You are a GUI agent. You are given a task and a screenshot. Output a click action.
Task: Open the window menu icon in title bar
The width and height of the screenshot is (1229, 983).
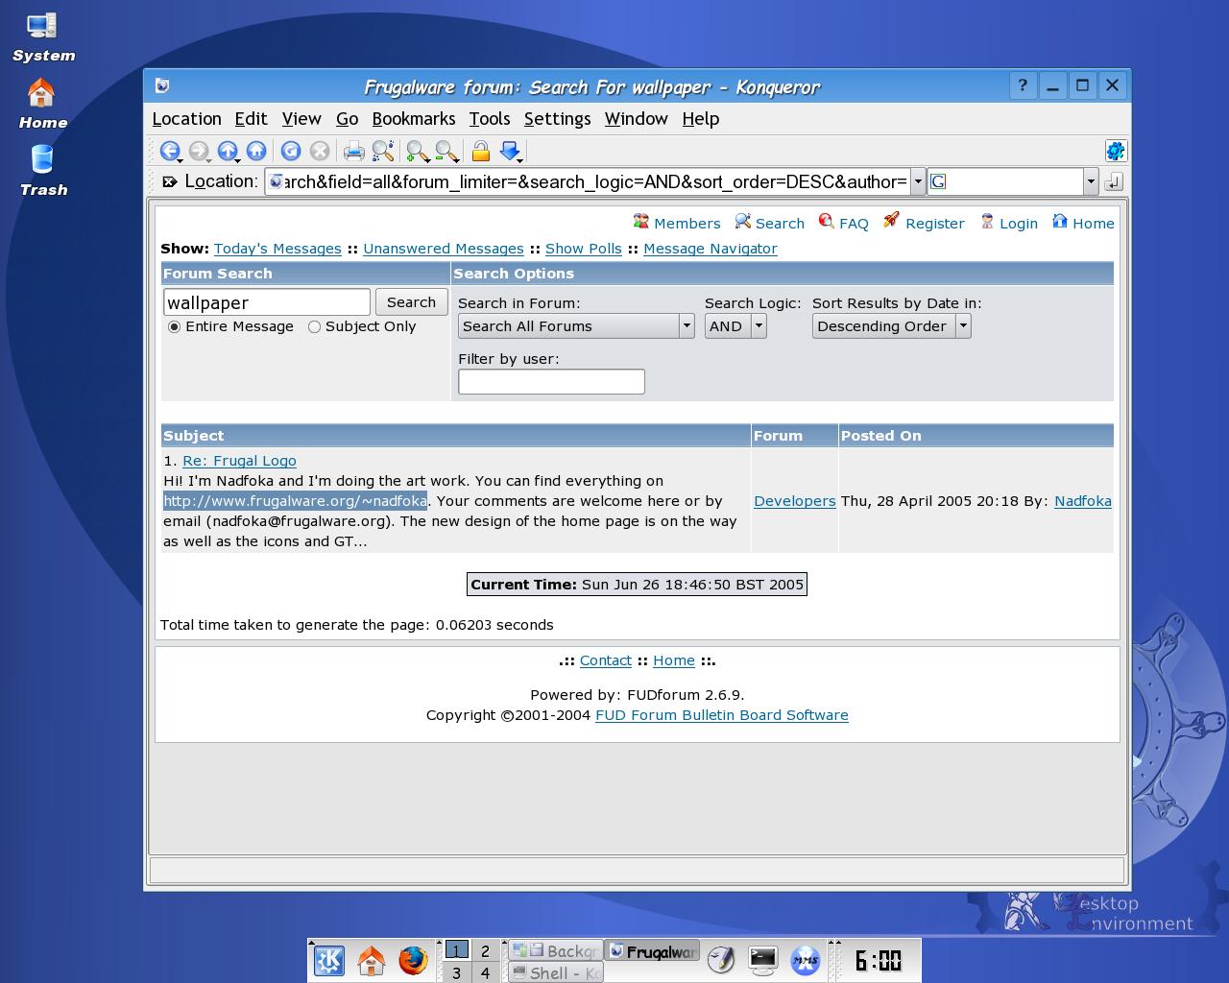pos(162,86)
